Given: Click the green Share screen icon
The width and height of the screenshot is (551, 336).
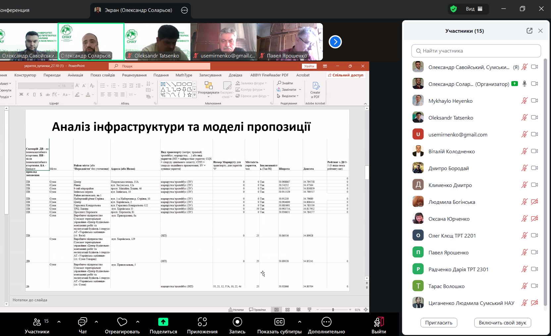Looking at the screenshot, I should coord(163,322).
